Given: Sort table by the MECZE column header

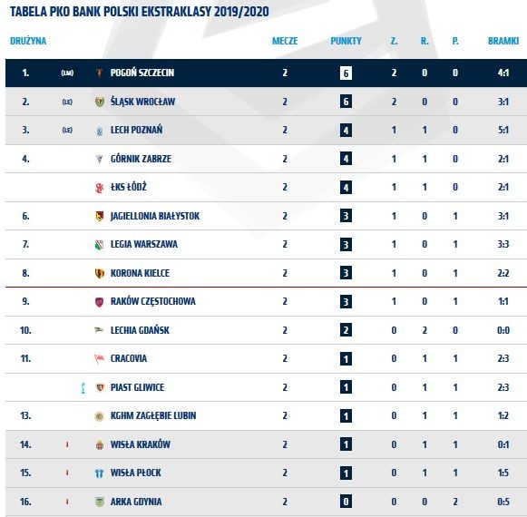Looking at the screenshot, I should (285, 41).
